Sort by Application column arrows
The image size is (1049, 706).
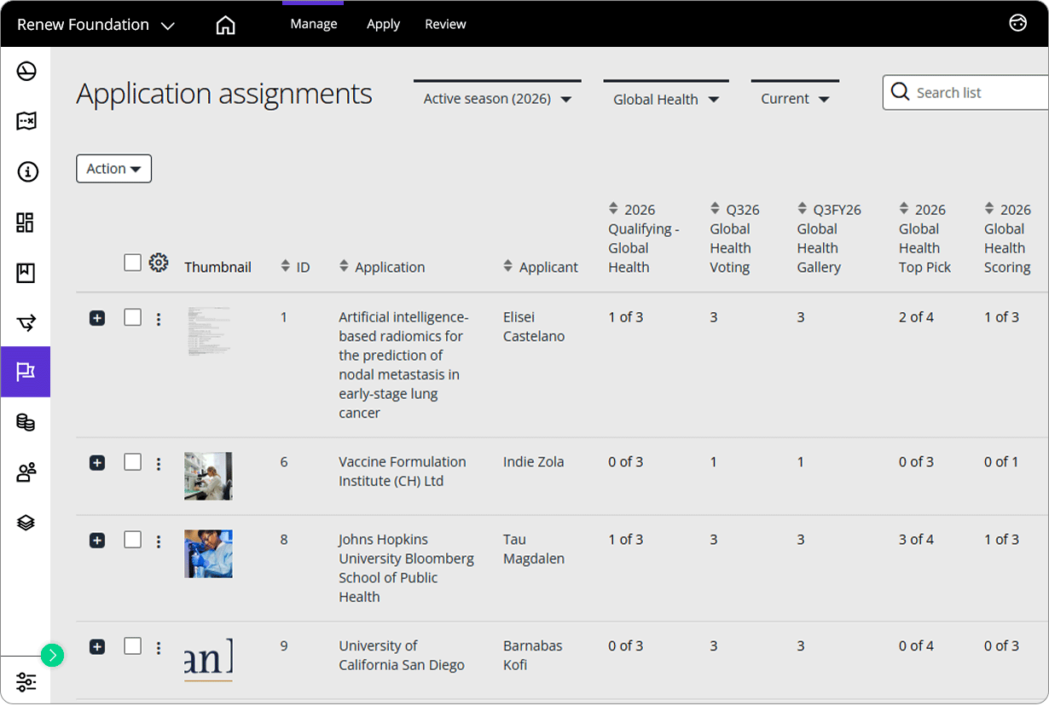(x=344, y=266)
